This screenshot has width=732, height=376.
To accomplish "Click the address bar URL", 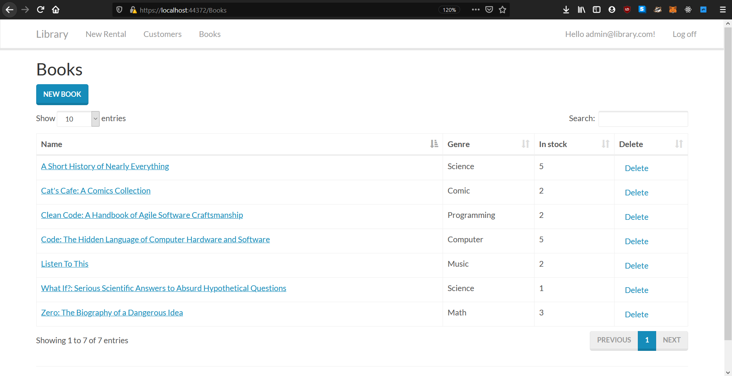I will 183,10.
